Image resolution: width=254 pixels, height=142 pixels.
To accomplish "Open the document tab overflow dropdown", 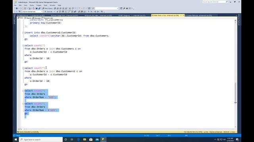I will click(x=237, y=15).
